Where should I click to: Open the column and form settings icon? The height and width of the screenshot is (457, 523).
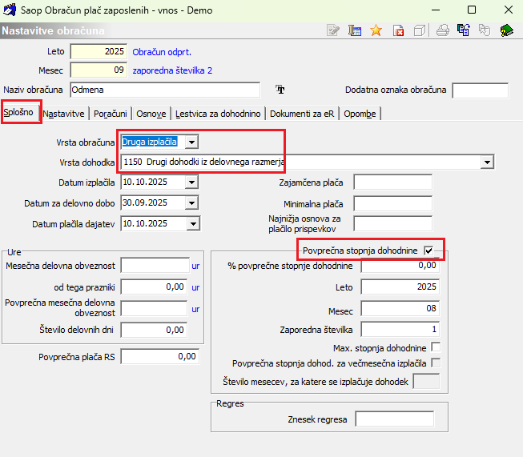[355, 30]
